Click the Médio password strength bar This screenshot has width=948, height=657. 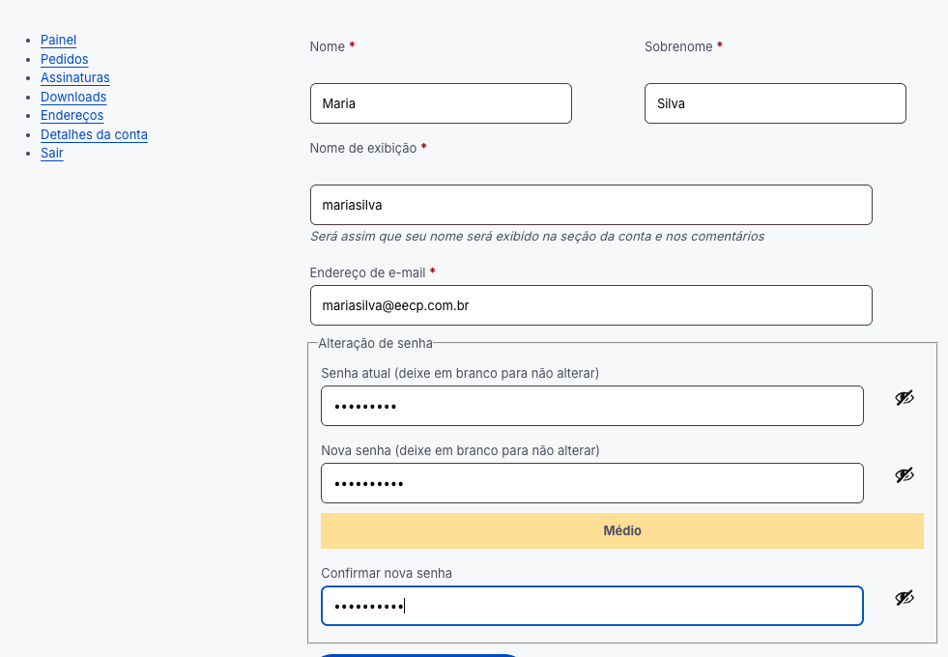click(x=622, y=530)
